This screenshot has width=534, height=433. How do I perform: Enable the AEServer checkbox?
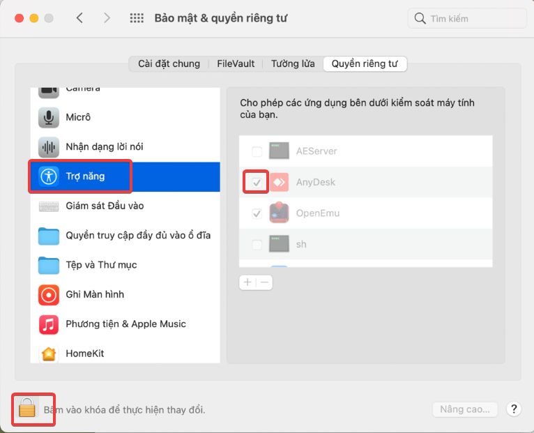tap(257, 151)
